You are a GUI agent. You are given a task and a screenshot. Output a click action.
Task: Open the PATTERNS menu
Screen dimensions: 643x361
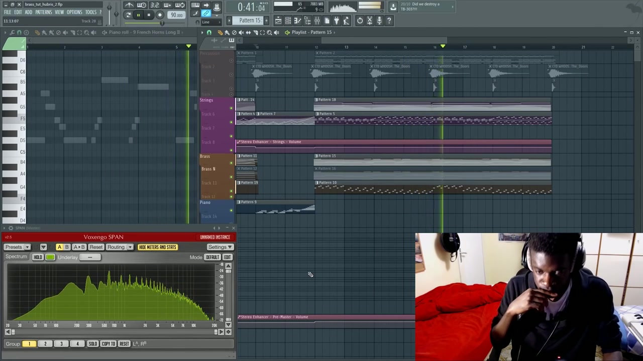[43, 12]
